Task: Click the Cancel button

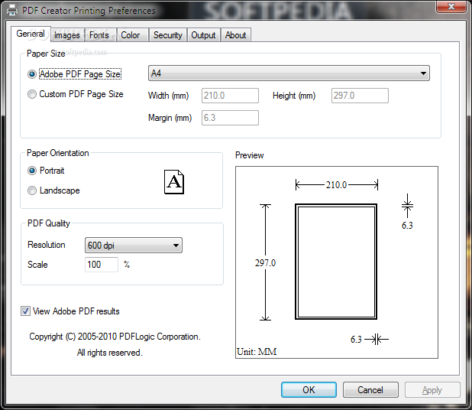Action: pyautogui.click(x=370, y=390)
